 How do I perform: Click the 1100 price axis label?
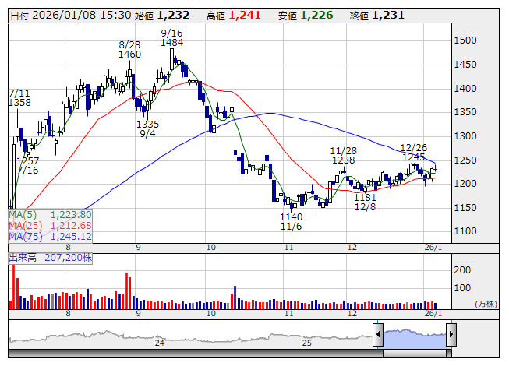[x=465, y=231]
